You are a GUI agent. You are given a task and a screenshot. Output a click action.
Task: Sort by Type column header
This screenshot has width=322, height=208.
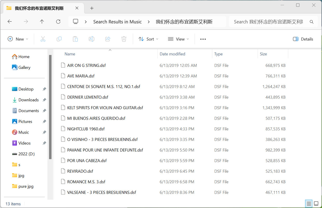218,54
